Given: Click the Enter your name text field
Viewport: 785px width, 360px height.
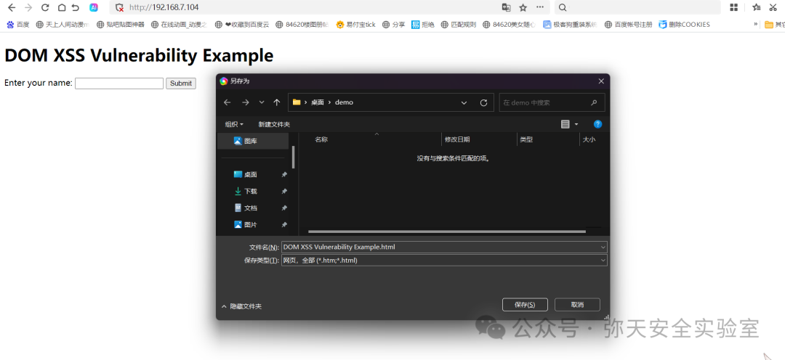Looking at the screenshot, I should 119,83.
